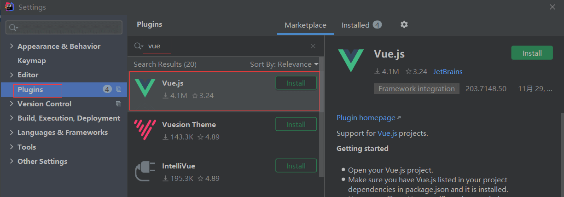This screenshot has width=564, height=197.
Task: Click the Getting started heading
Action: coord(362,149)
